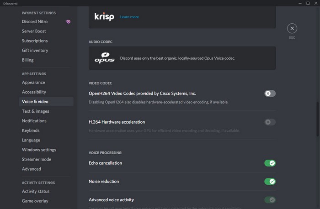This screenshot has height=209, width=320.
Task: Minimize the Discord window
Action: pyautogui.click(x=300, y=3)
